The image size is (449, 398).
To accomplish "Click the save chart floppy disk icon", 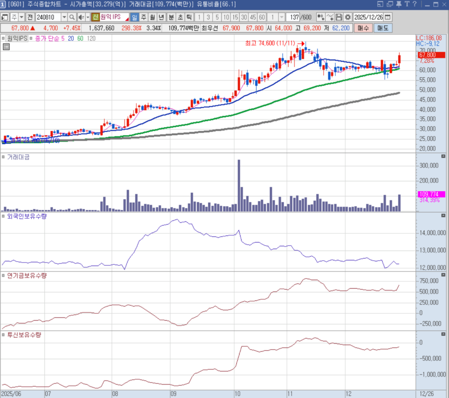I will tap(339, 18).
